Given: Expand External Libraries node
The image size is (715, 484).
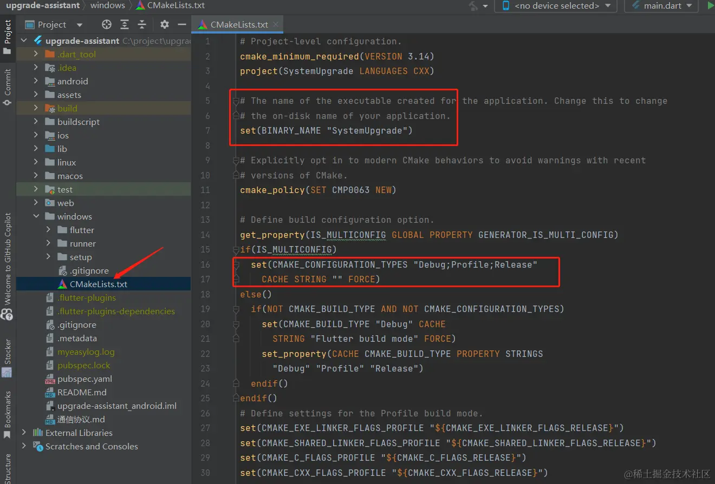Looking at the screenshot, I should point(24,433).
